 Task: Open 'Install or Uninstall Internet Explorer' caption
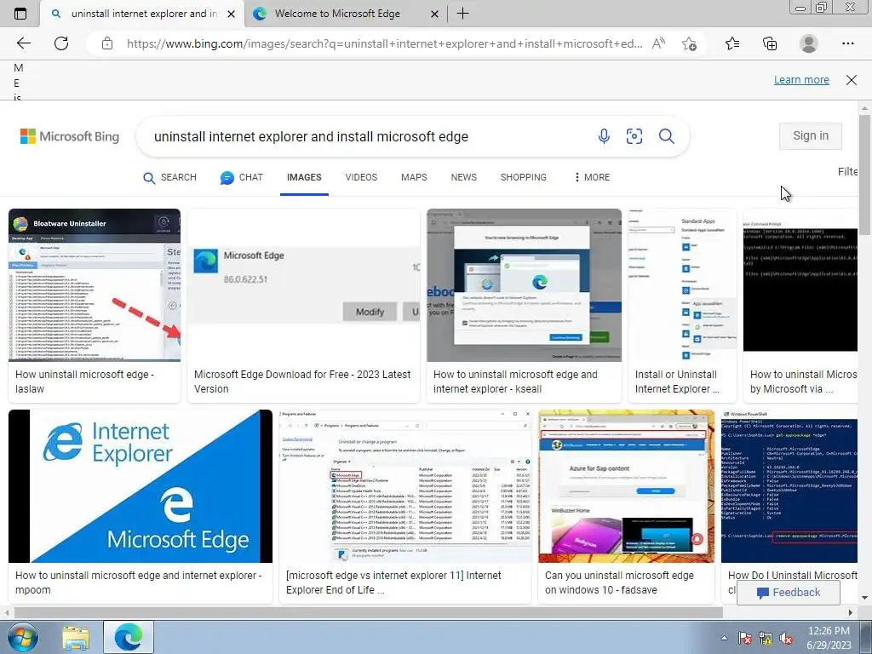[x=677, y=381]
